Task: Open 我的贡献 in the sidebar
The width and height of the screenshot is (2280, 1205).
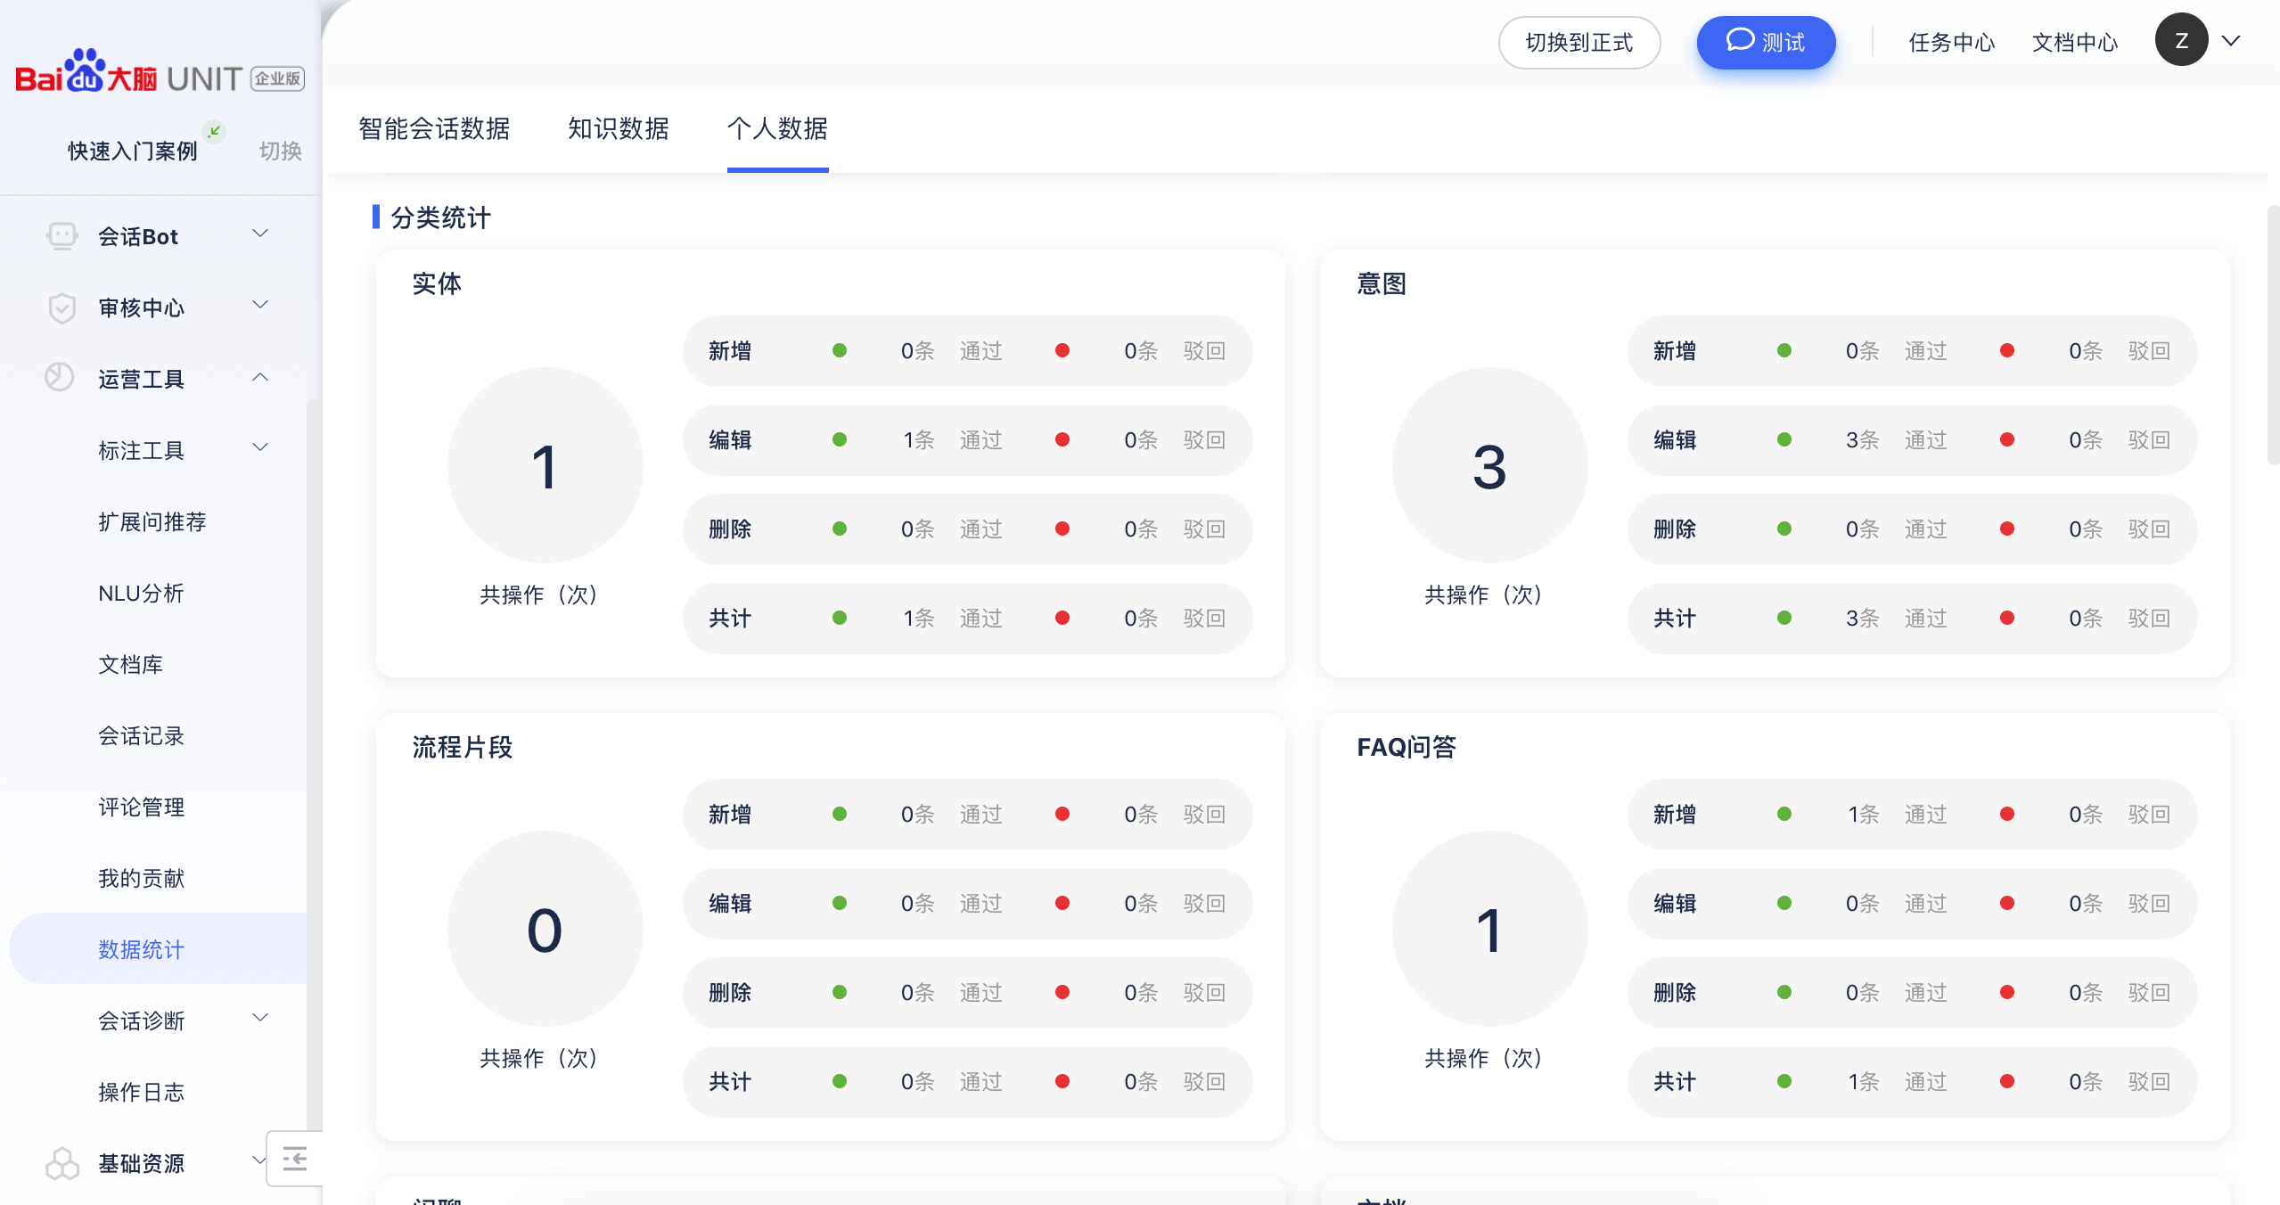Action: [x=141, y=878]
